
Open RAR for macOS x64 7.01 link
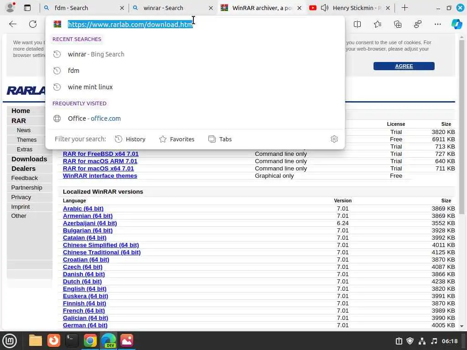click(99, 169)
